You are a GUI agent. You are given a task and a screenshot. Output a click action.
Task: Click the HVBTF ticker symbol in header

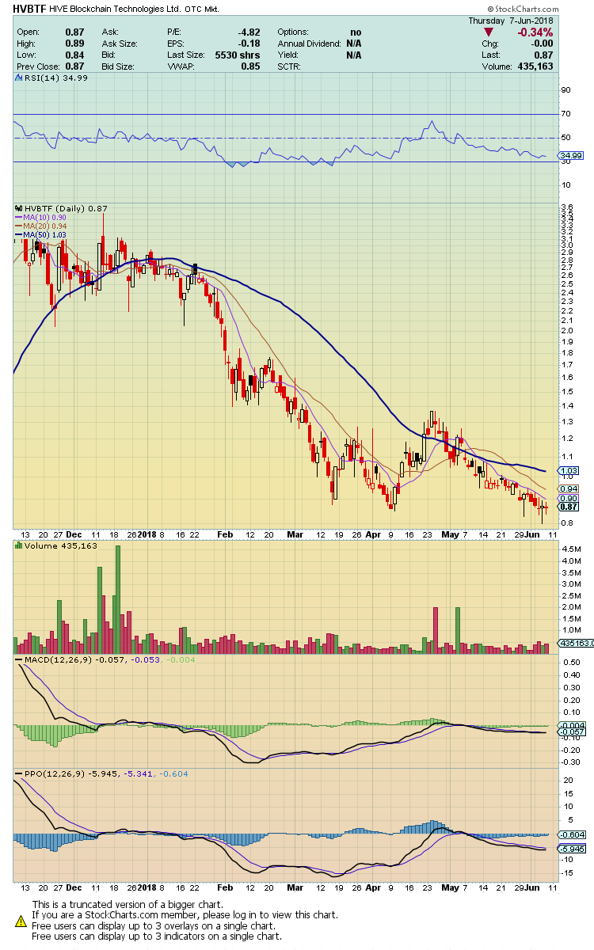click(x=29, y=9)
